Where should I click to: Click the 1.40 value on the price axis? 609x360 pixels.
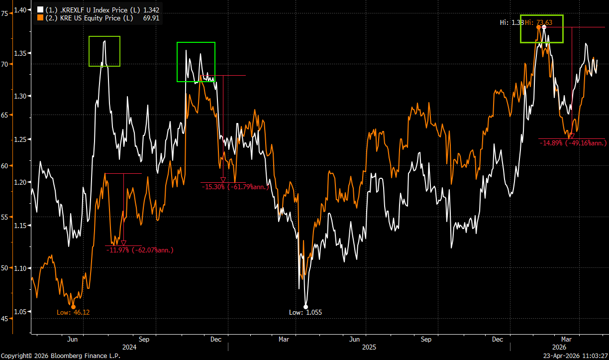20,9
